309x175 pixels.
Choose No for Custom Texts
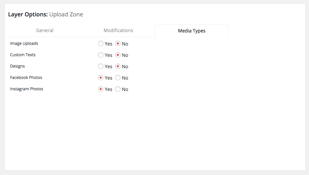[x=118, y=55]
